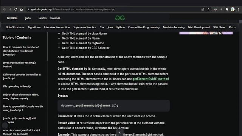Screen dimensions: 242x136
Task: Click the profile avatar in toolbar
Action: 233,9
